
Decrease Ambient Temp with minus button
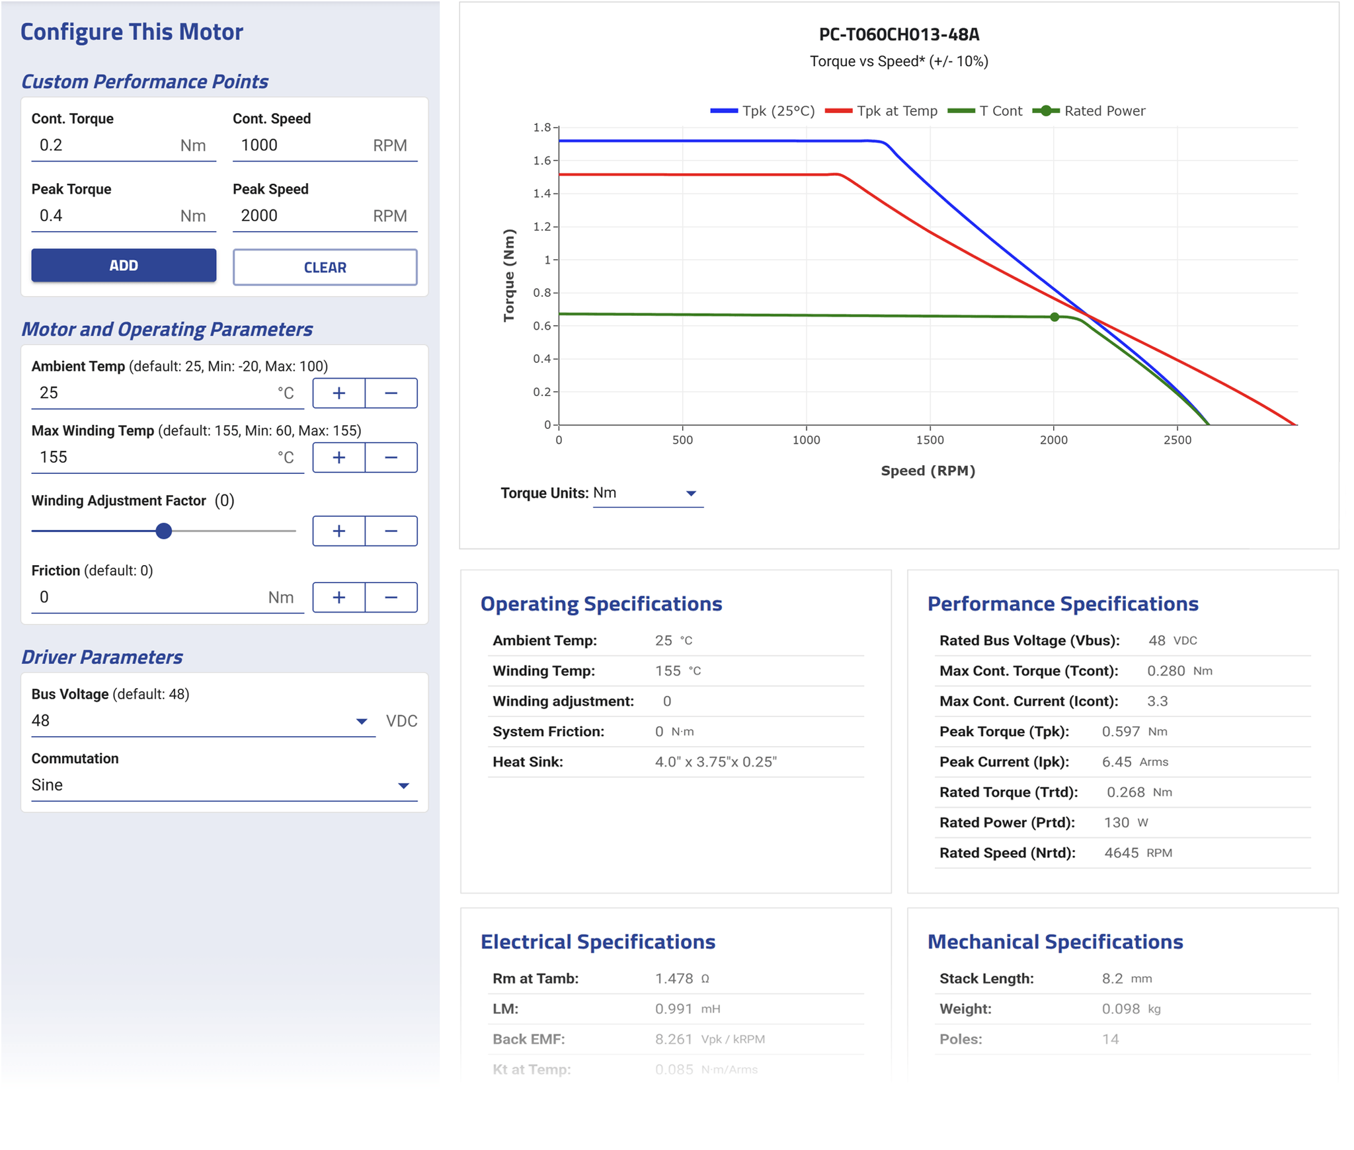coord(391,393)
